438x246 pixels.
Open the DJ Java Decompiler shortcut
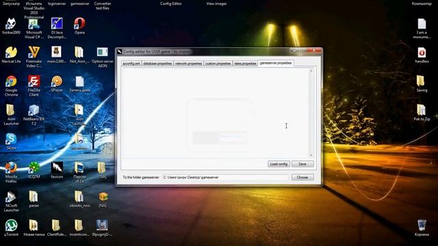(x=57, y=24)
